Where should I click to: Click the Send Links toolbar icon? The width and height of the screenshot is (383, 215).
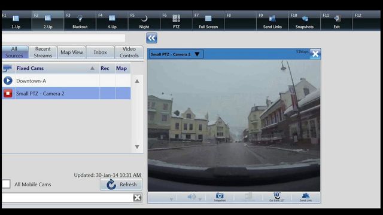click(272, 19)
